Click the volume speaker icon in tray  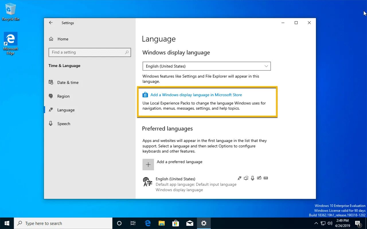pos(330,223)
